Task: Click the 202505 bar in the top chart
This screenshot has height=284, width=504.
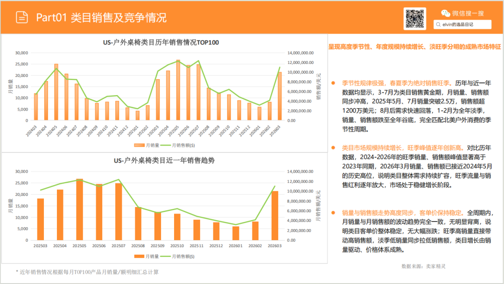Action: [178, 90]
